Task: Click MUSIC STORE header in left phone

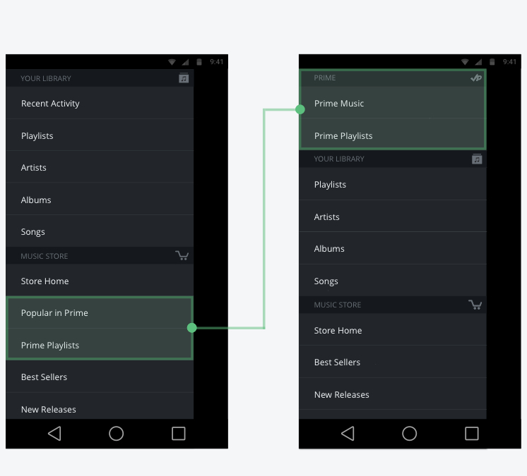Action: tap(100, 255)
